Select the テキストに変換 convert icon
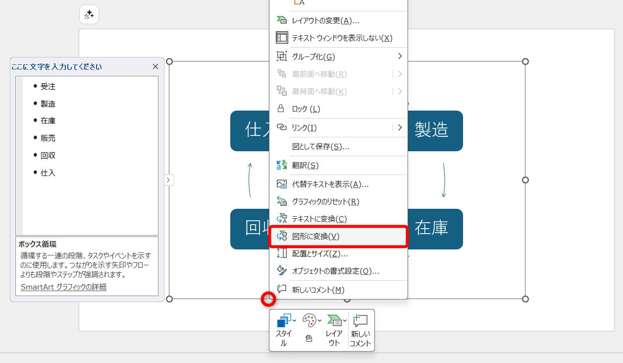Viewport: 623px width, 363px height. 281,219
